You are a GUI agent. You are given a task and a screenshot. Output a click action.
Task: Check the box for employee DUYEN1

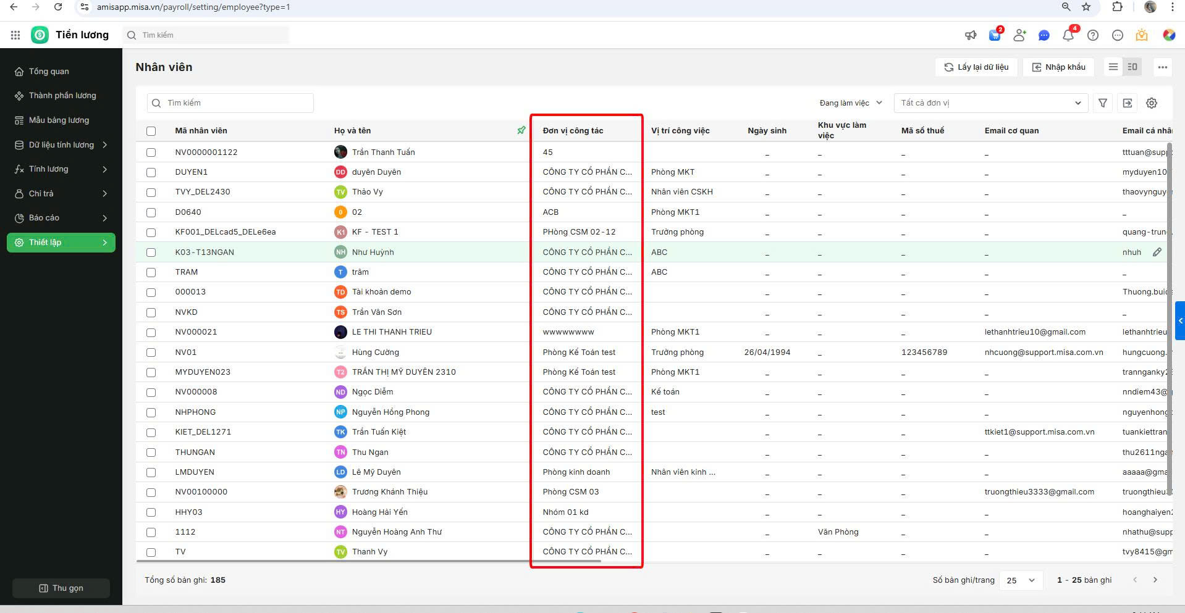click(x=151, y=172)
